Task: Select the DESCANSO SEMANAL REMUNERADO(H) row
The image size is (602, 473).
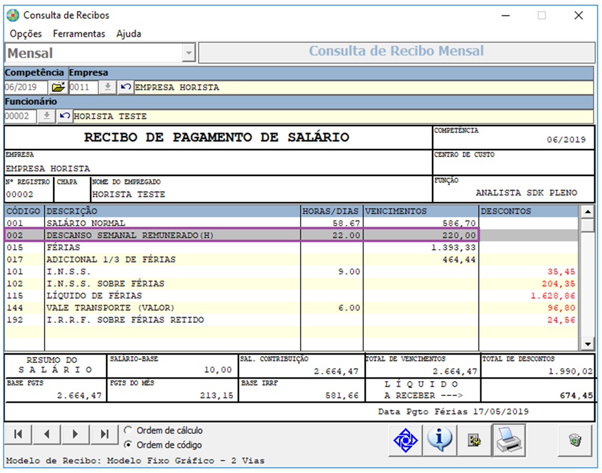Action: tap(291, 235)
